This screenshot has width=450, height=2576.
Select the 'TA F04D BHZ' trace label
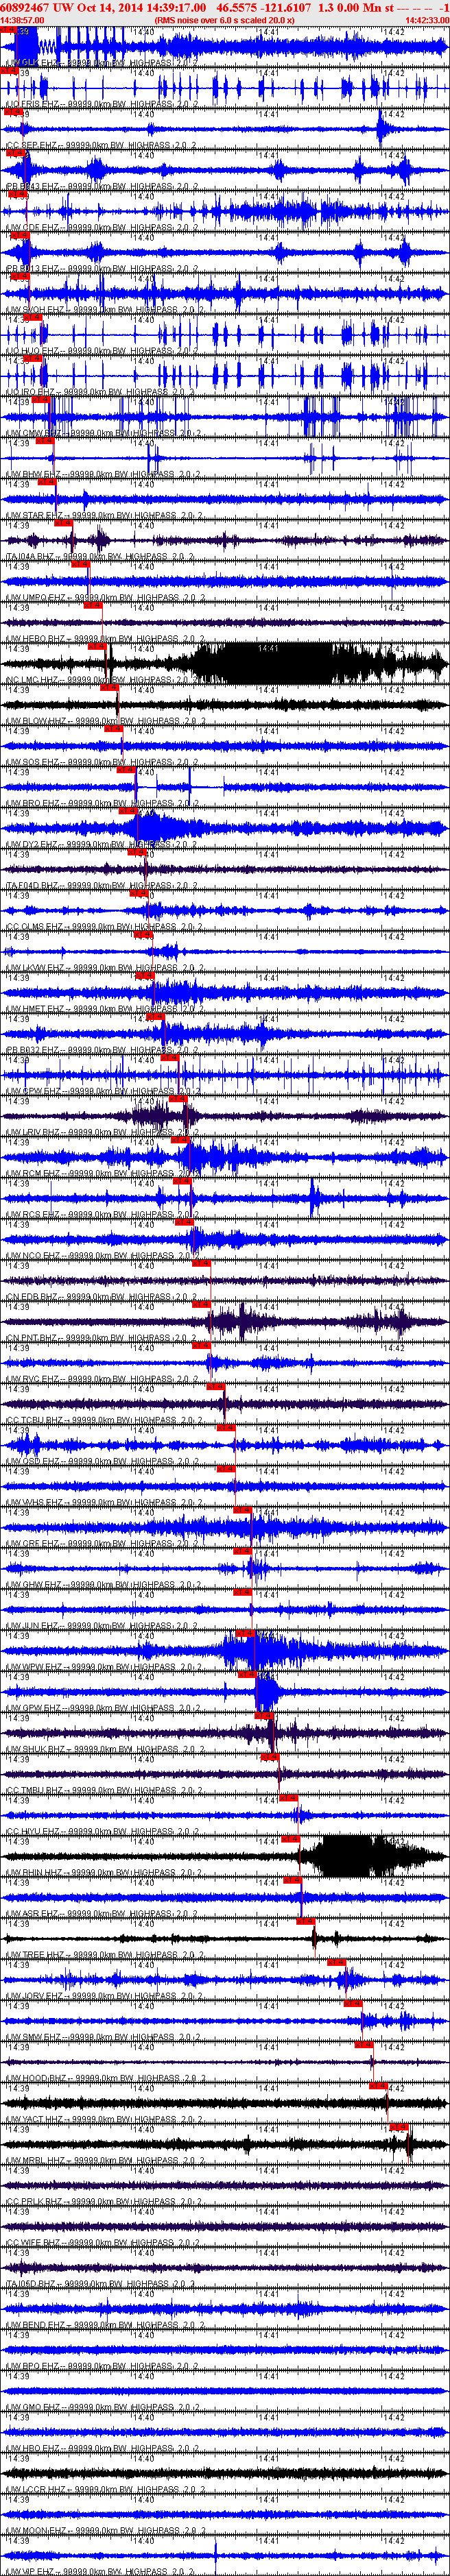point(101,885)
